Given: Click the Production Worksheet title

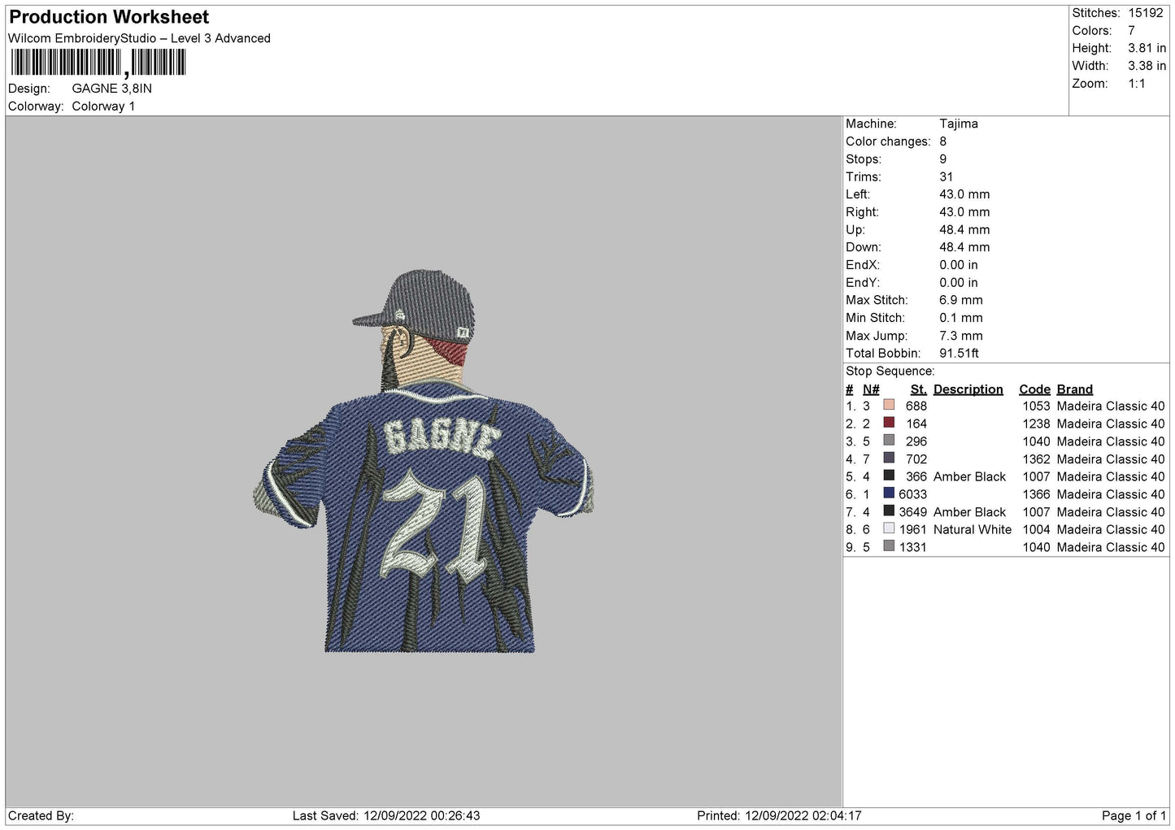Looking at the screenshot, I should [109, 17].
